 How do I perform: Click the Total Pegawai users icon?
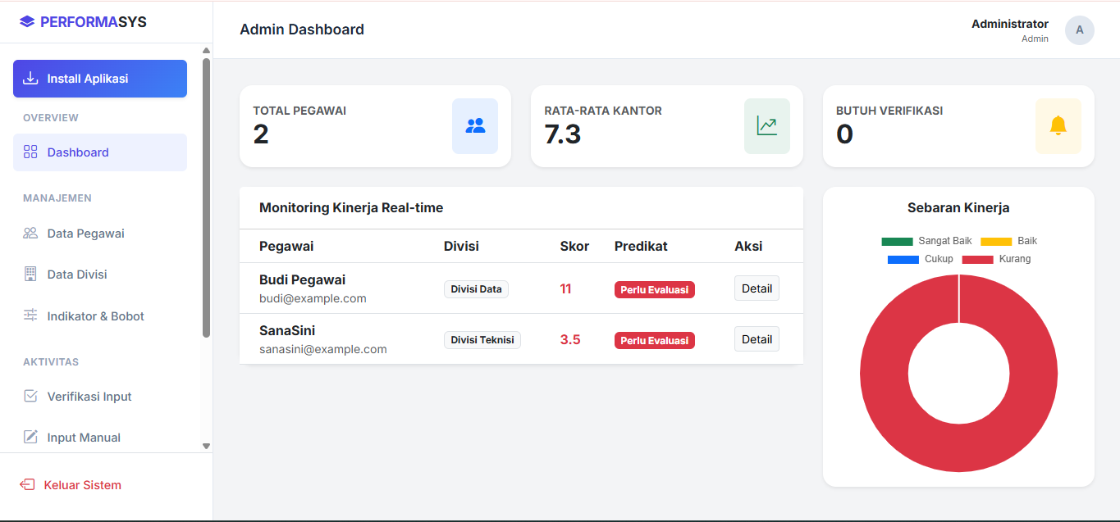point(475,125)
